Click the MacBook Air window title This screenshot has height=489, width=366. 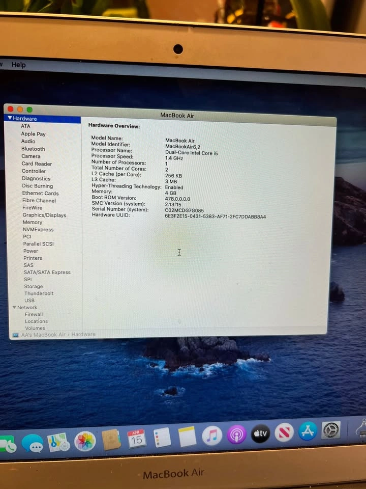pyautogui.click(x=177, y=116)
